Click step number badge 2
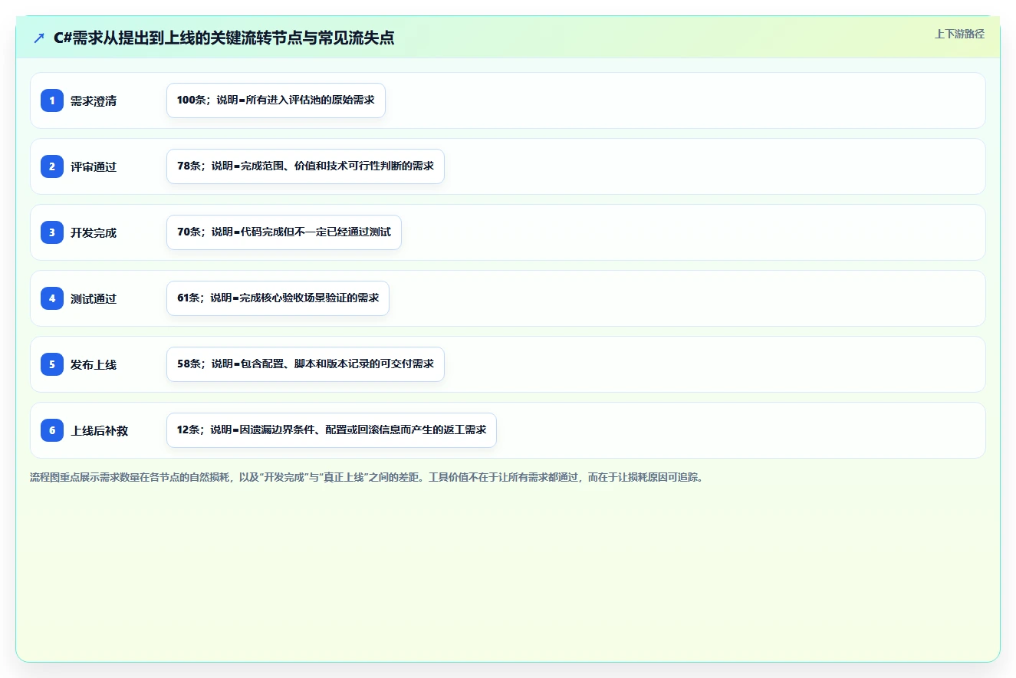Screen dimensions: 1016x678 tap(52, 166)
